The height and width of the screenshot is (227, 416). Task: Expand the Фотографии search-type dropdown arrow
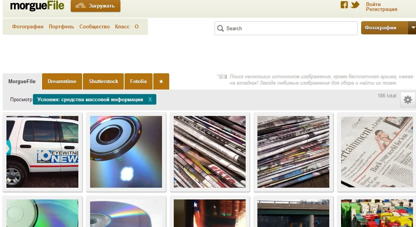tap(412, 28)
